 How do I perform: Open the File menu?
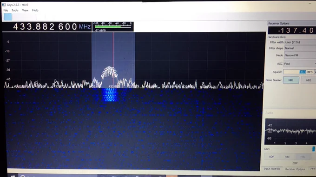(x=6, y=10)
